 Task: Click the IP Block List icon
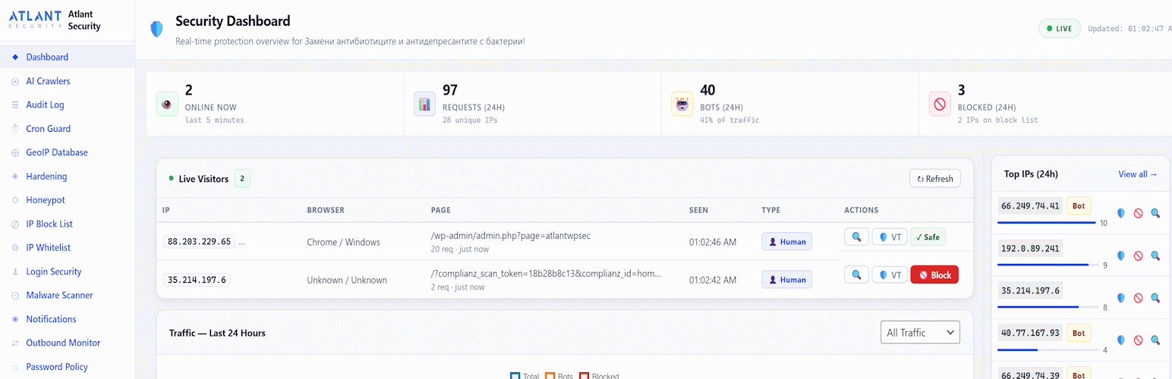[x=15, y=224]
